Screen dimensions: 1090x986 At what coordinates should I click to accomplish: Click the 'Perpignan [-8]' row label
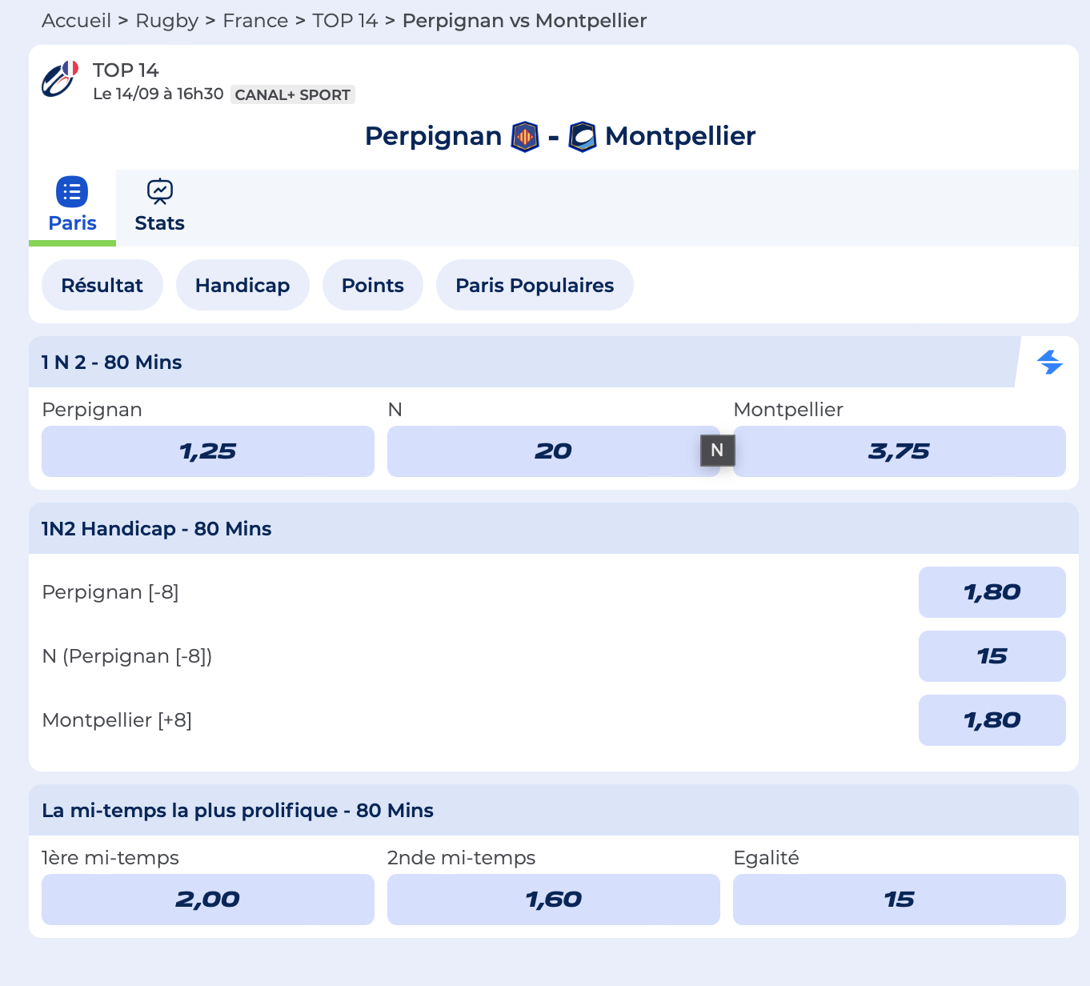[110, 592]
